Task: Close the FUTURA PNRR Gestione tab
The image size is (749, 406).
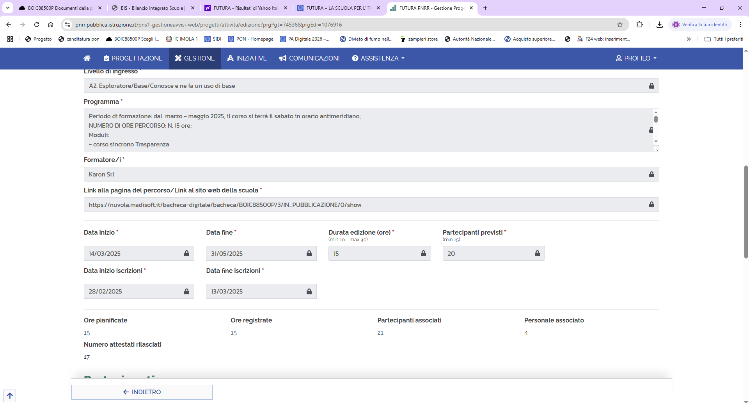Action: pos(471,8)
